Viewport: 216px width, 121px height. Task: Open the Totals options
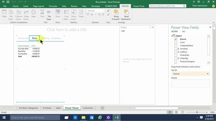click(x=81, y=15)
